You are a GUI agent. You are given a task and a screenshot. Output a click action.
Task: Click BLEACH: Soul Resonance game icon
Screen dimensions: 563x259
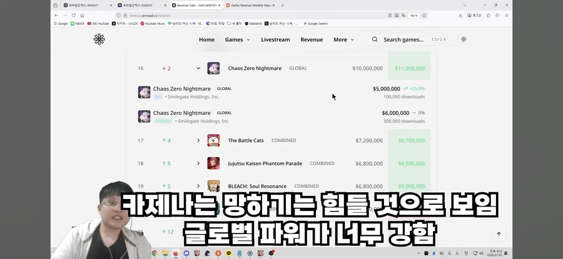coord(213,186)
